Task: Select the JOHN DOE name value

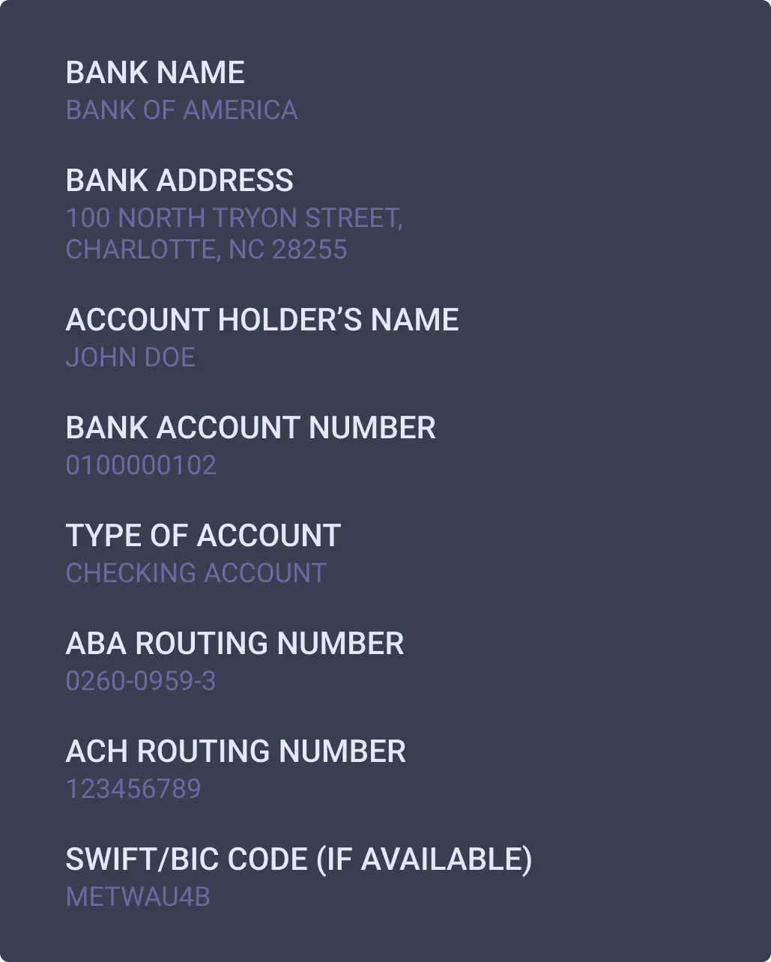Action: (x=130, y=357)
